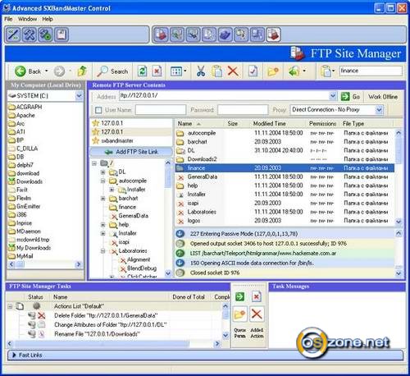Click the green transfer arrow icon

294,71
